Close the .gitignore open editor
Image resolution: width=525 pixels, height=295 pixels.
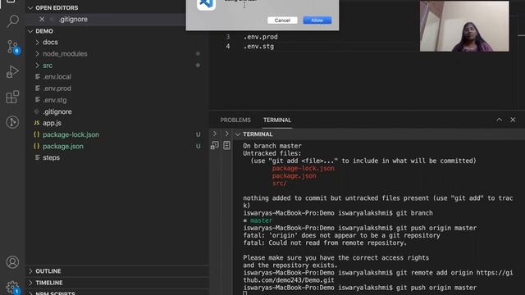point(42,19)
